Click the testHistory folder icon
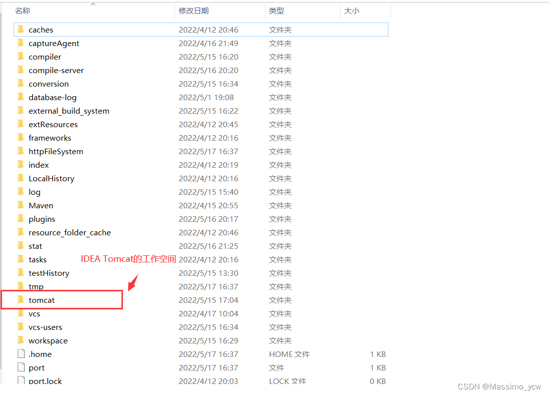 click(21, 273)
